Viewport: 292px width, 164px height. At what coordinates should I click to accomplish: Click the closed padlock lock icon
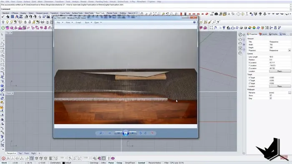pos(25,22)
